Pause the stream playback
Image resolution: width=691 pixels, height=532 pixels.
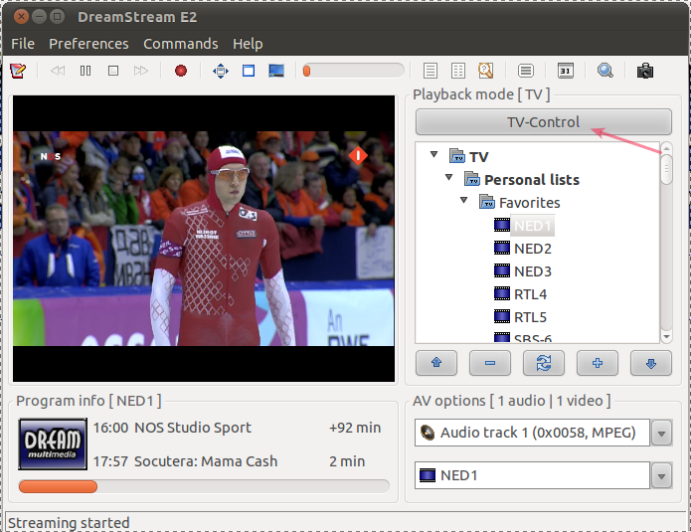pyautogui.click(x=86, y=71)
